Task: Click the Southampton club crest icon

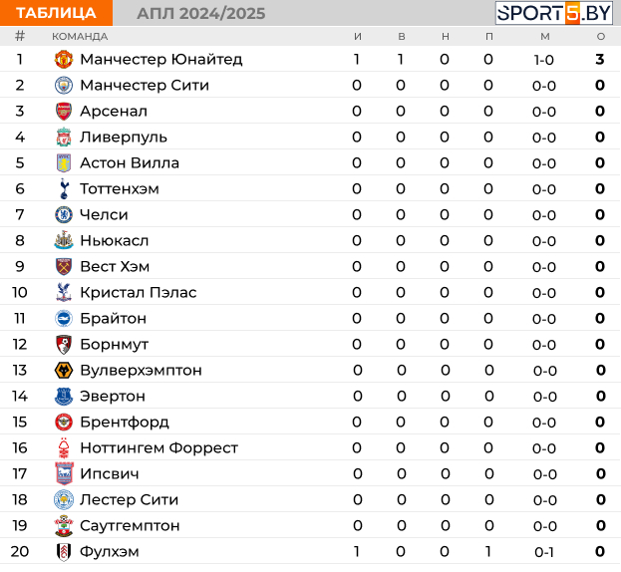Action: click(x=64, y=526)
